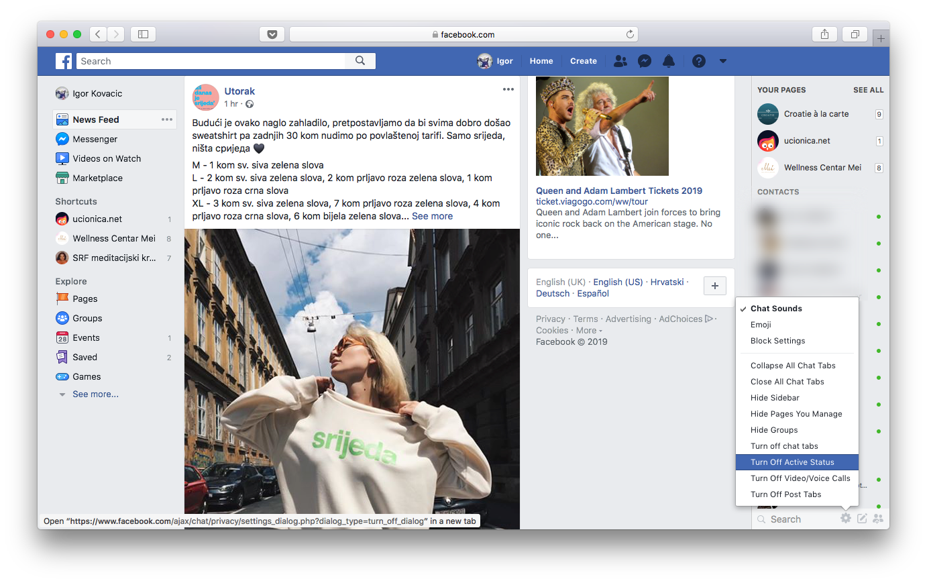The width and height of the screenshot is (927, 583).
Task: Click the search magnifier button
Action: (x=360, y=61)
